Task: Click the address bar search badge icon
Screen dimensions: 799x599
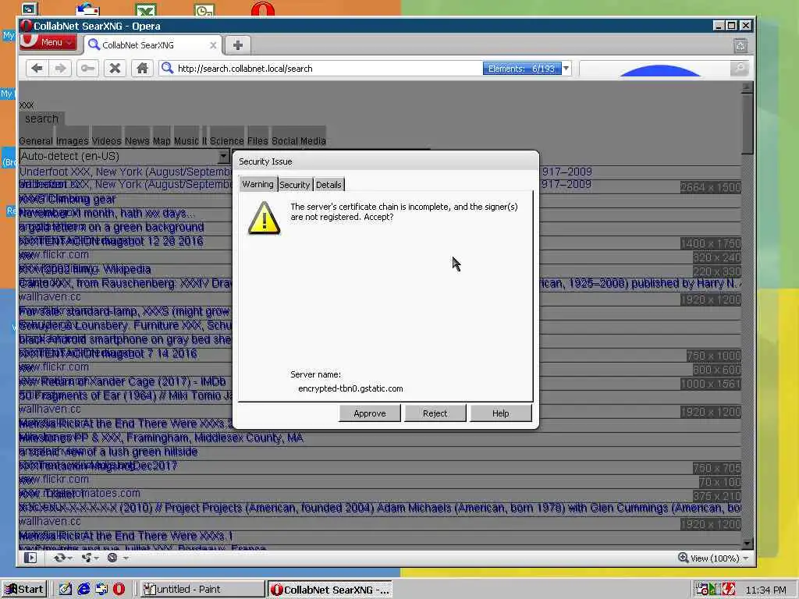Action: [x=167, y=68]
